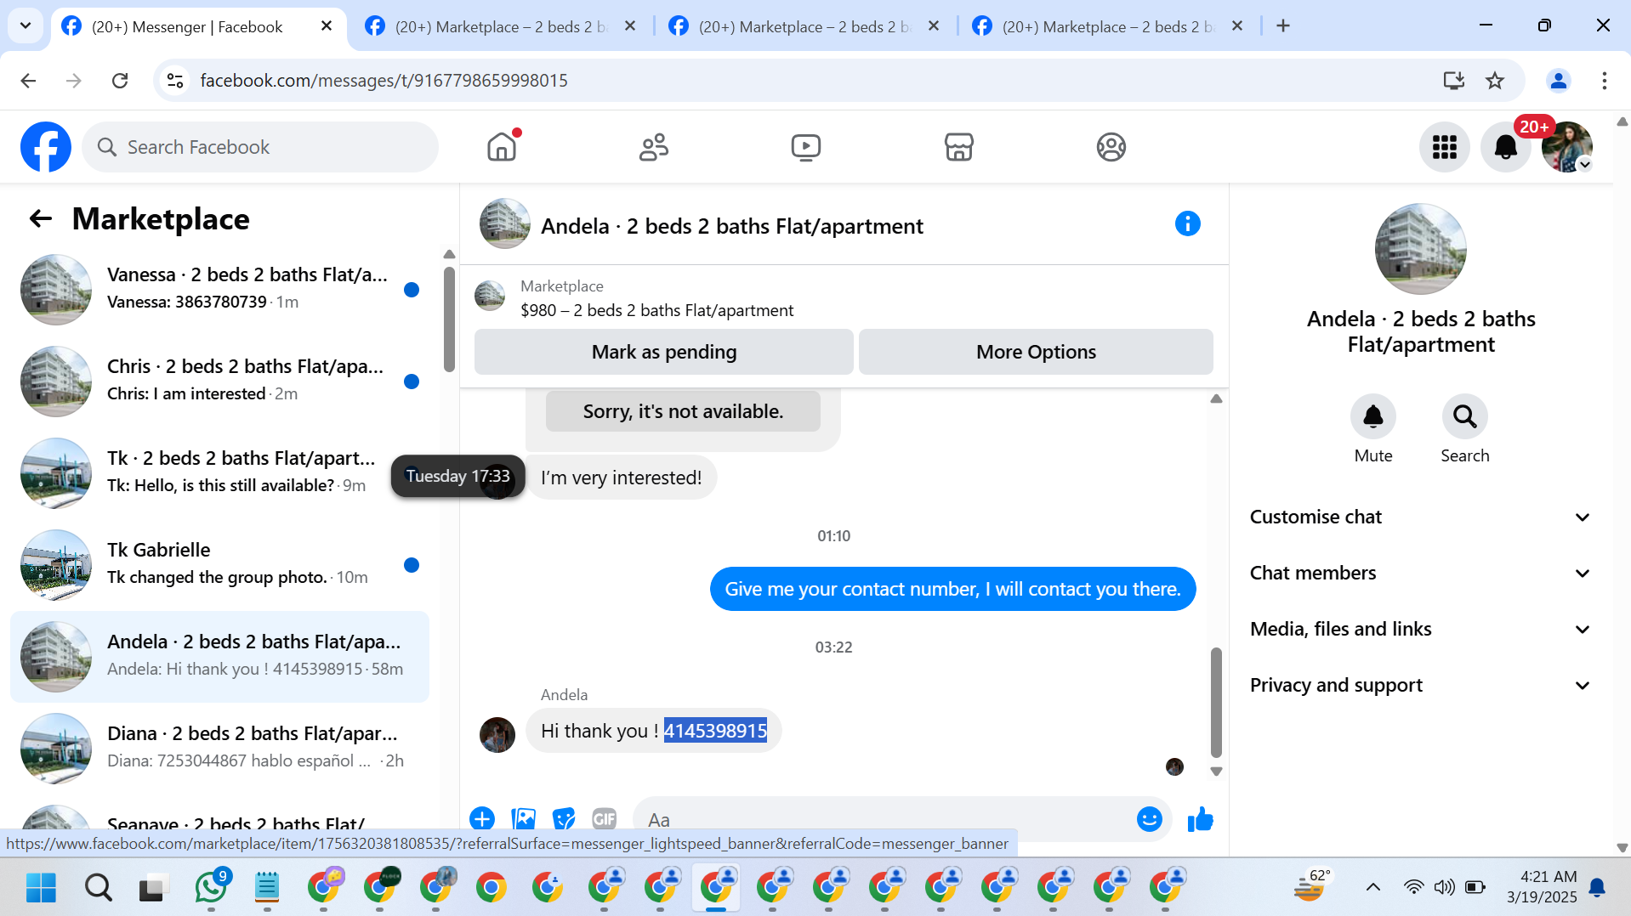Open the account profile picture menu
The image size is (1631, 916).
coord(1566,147)
